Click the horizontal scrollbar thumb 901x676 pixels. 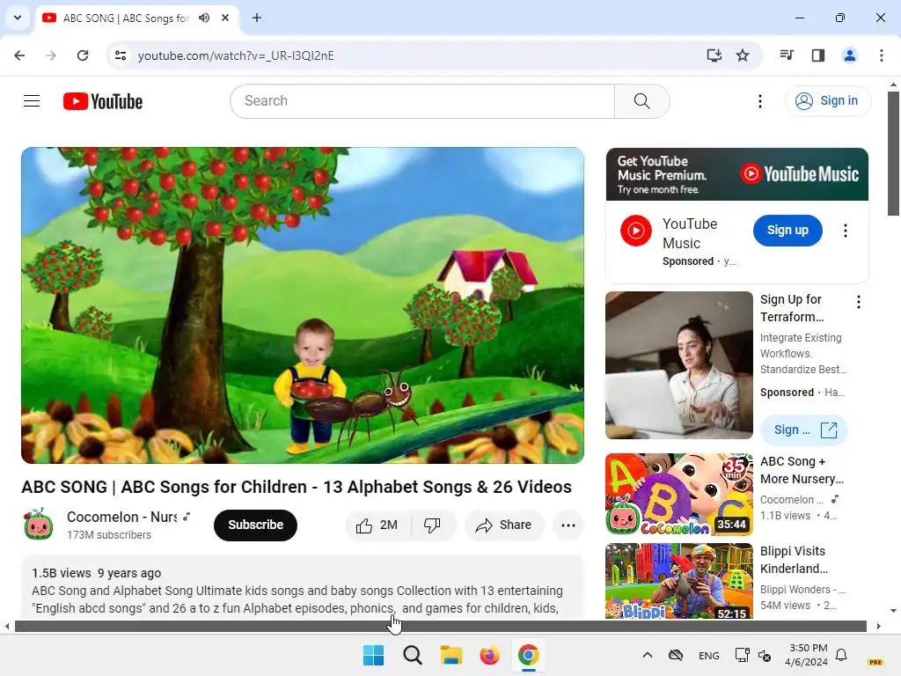point(440,626)
